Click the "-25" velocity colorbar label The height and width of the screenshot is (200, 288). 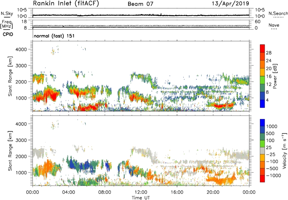(x=270, y=155)
